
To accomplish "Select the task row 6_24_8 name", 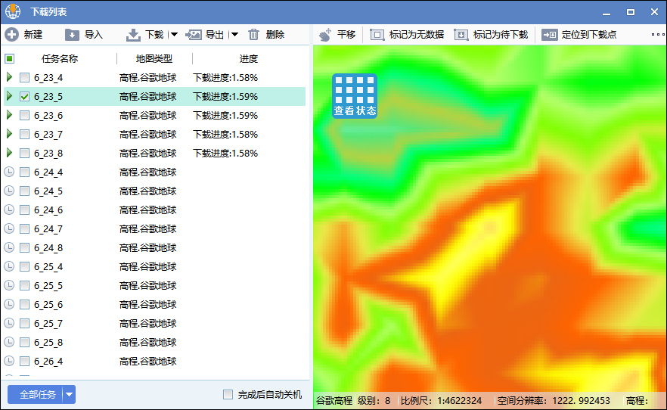I will pyautogui.click(x=48, y=248).
